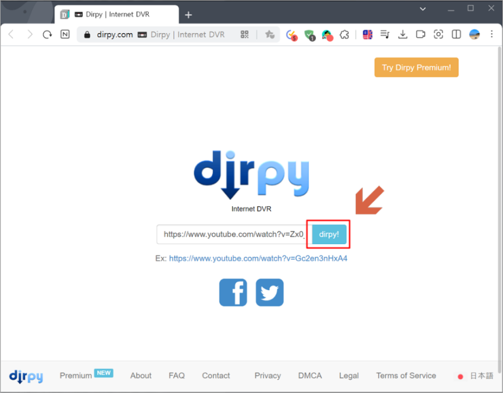Screen dimensions: 503x393
Task: Open the example YouTube link
Action: tap(258, 259)
